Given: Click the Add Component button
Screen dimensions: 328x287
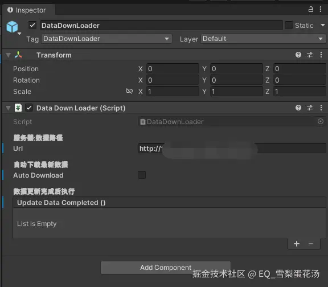Looking at the screenshot, I should coord(166,268).
